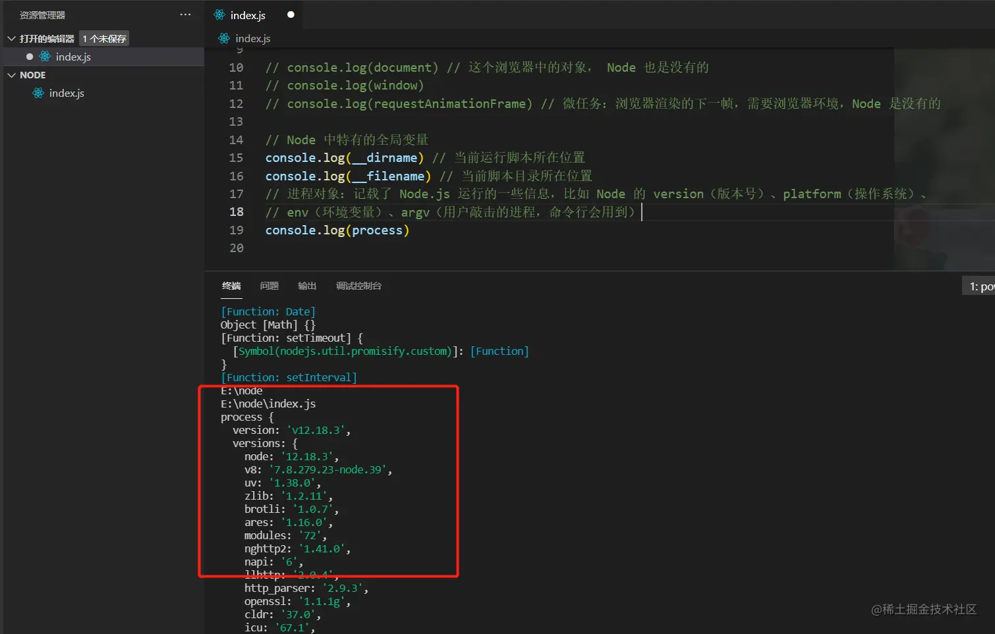Viewport: 995px width, 634px height.
Task: Click line number 10 in the gutter
Action: (236, 67)
